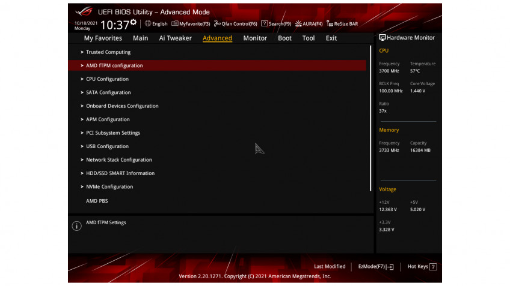Switch to EzMode(F7) label

(x=371, y=267)
